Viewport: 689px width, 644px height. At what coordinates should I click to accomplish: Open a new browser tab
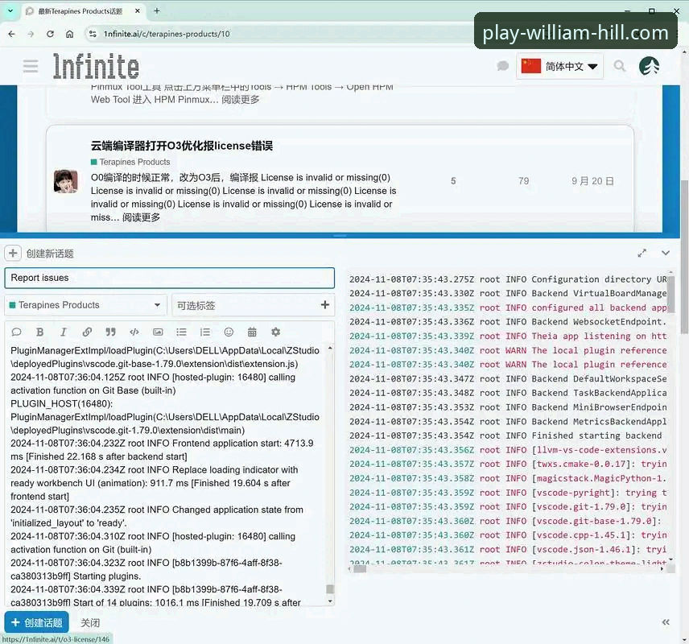tap(156, 11)
